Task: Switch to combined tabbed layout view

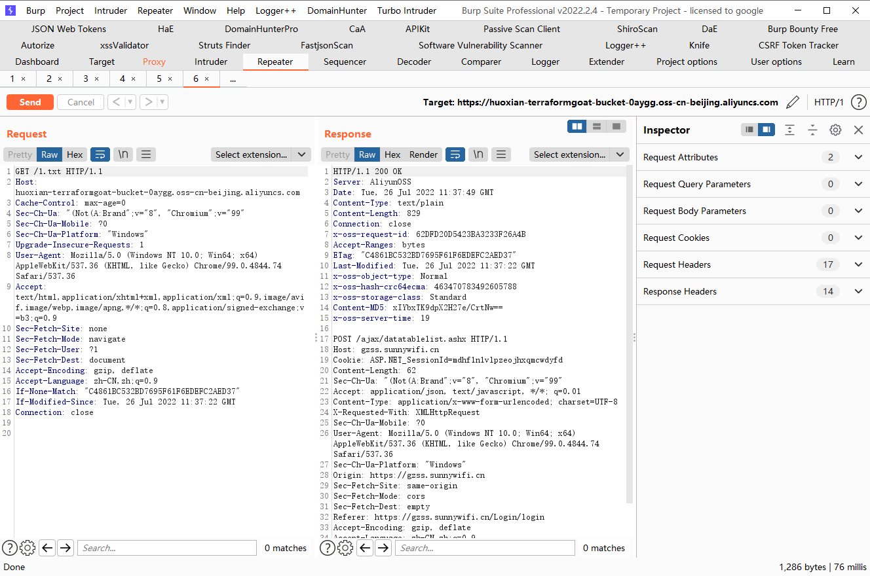Action: pos(616,126)
